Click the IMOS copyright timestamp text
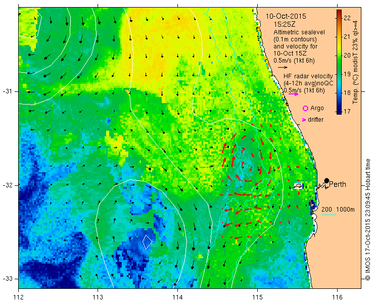The width and height of the screenshot is (374, 303). click(367, 219)
